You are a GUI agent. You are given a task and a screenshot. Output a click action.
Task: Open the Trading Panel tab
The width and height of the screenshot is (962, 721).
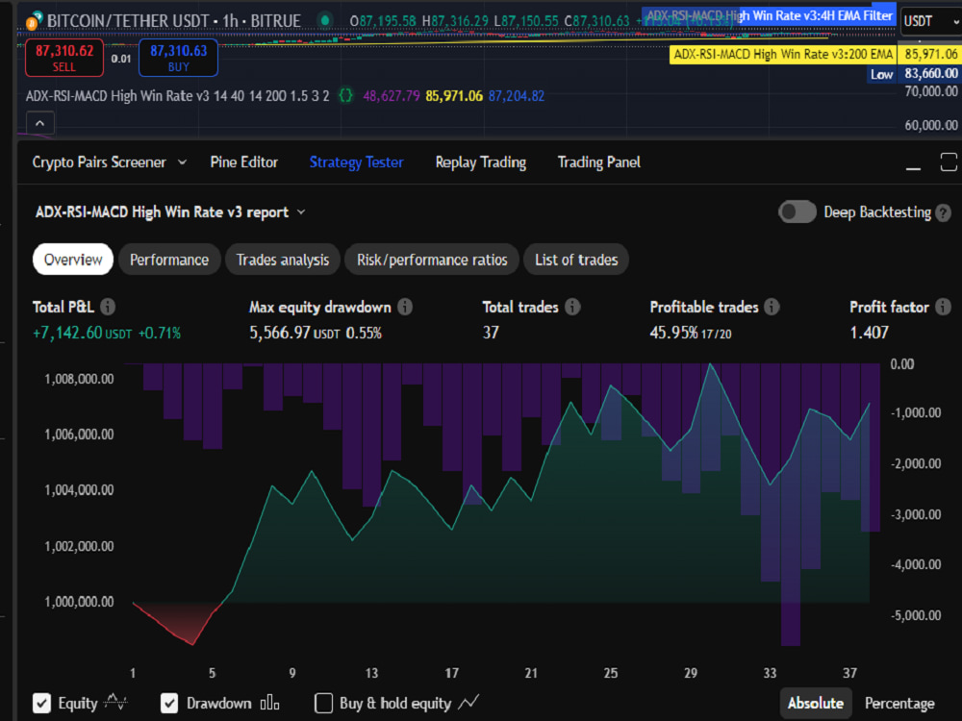click(x=598, y=162)
